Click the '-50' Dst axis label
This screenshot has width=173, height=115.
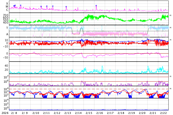5,58
